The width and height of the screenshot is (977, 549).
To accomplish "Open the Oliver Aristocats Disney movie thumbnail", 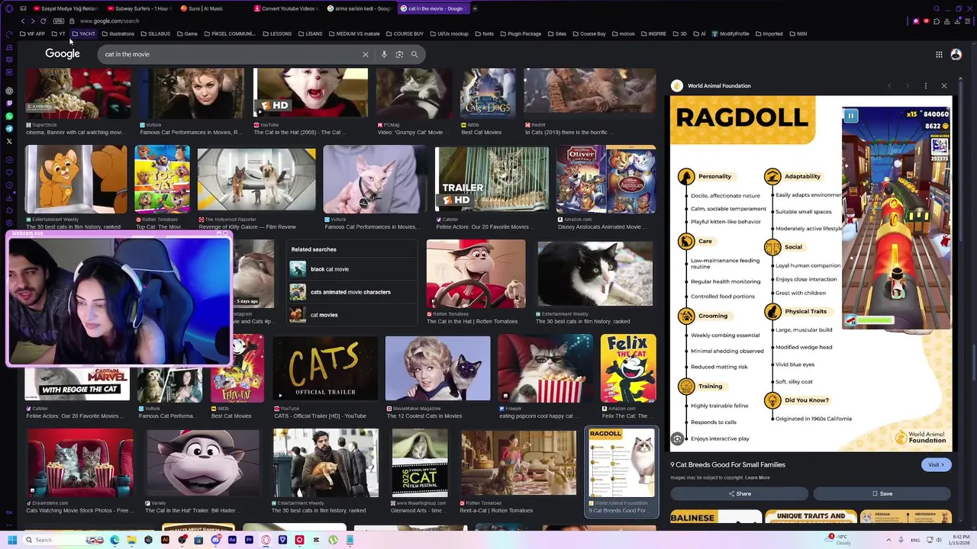I will coord(606,180).
